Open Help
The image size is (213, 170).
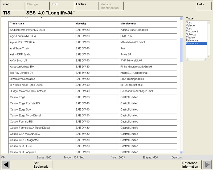tap(204, 6)
